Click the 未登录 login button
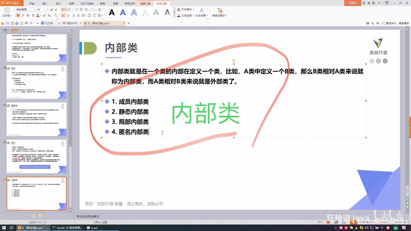The width and height of the screenshot is (411, 231). click(352, 3)
